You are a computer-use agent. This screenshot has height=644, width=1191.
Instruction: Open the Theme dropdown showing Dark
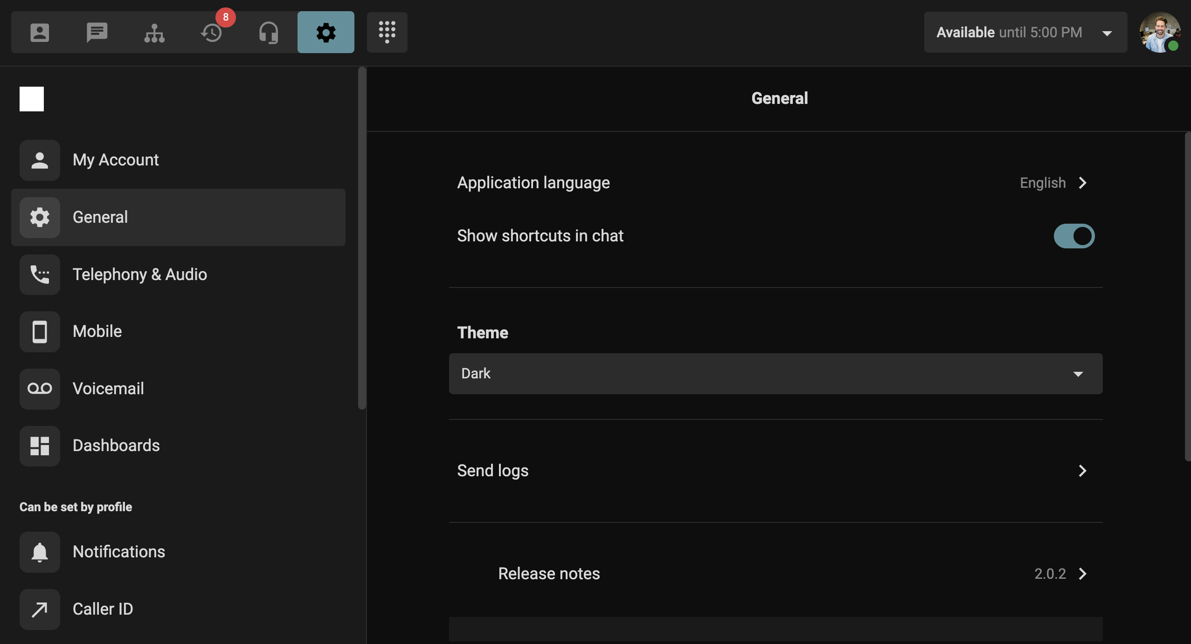tap(776, 374)
